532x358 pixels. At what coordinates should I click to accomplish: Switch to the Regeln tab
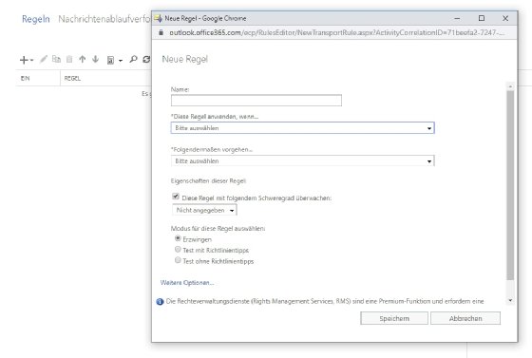click(x=36, y=19)
